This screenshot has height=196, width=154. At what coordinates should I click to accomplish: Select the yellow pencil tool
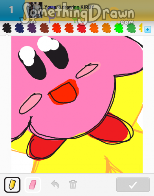pos(12,185)
